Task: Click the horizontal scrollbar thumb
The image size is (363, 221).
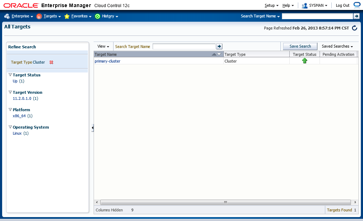Action: (226, 202)
